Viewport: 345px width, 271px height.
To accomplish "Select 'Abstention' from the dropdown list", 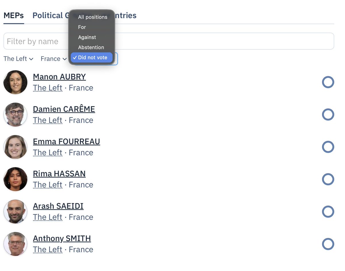I will pyautogui.click(x=91, y=47).
